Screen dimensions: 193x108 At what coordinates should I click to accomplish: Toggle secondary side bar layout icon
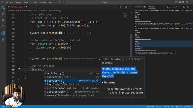(183, 2)
